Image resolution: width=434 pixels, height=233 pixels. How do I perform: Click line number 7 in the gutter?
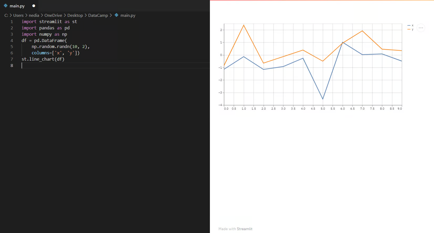(12, 59)
